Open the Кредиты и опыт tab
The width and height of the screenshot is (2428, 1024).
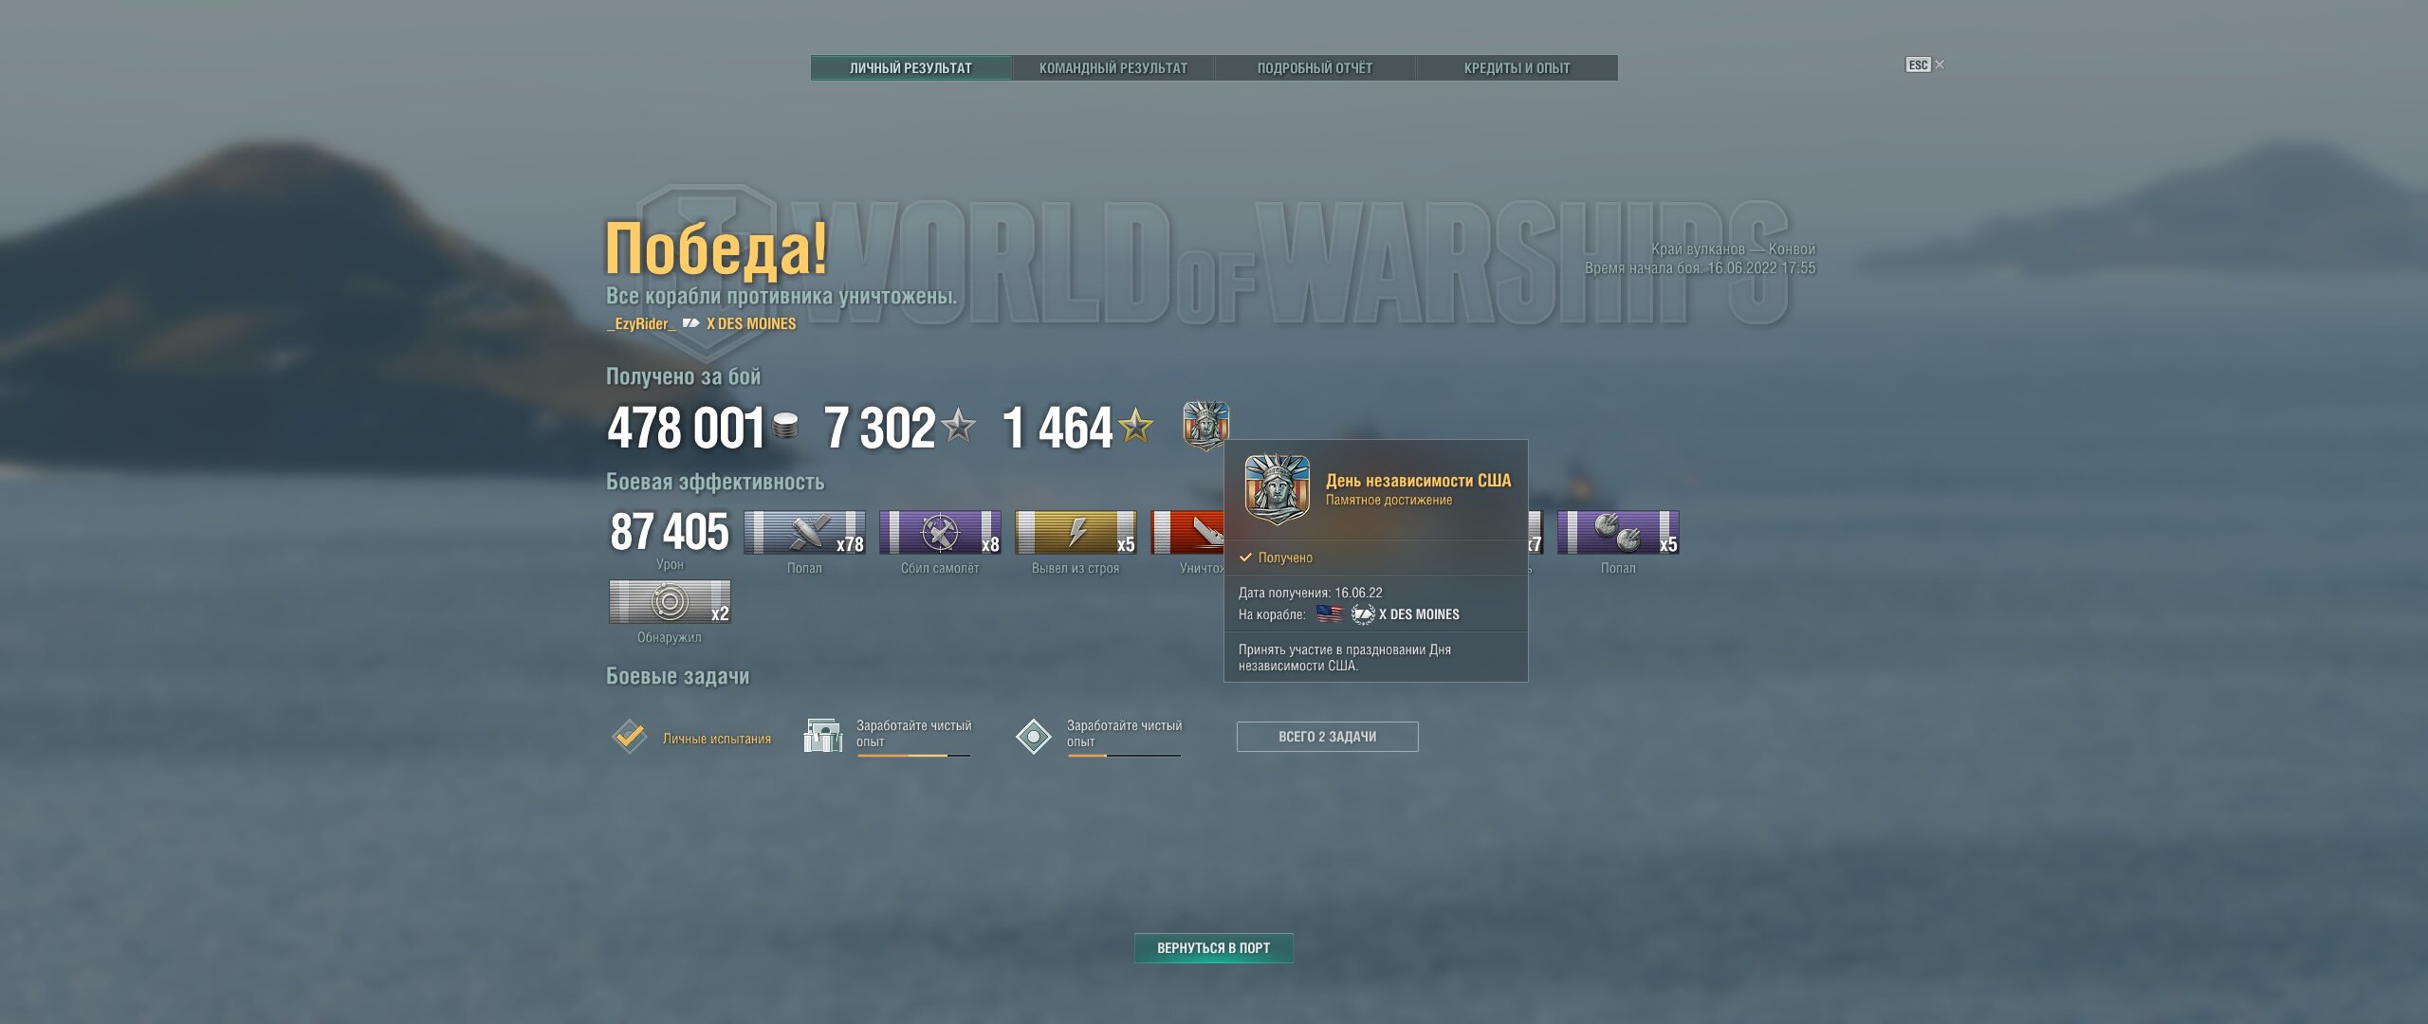click(1517, 68)
